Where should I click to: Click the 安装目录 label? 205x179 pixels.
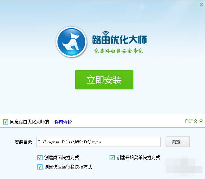tap(23, 142)
